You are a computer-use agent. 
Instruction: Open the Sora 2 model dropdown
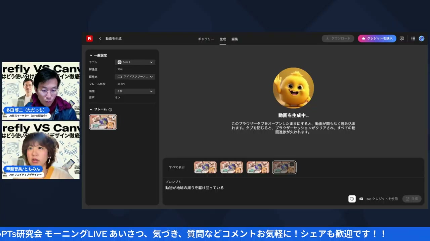coord(135,62)
